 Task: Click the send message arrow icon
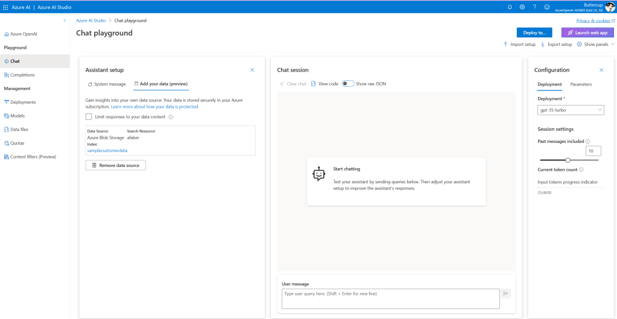pos(506,294)
